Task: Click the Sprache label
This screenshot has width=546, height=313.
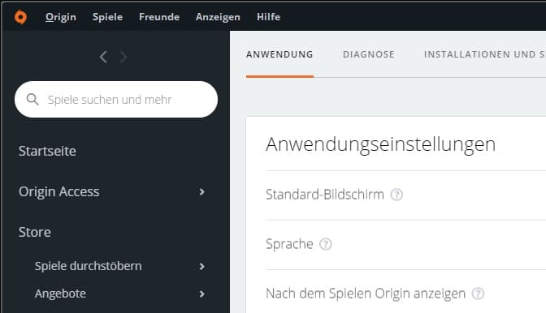Action: click(289, 244)
